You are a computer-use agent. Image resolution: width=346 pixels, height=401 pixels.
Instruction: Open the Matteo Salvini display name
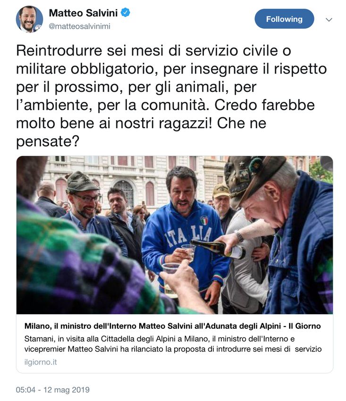[83, 13]
